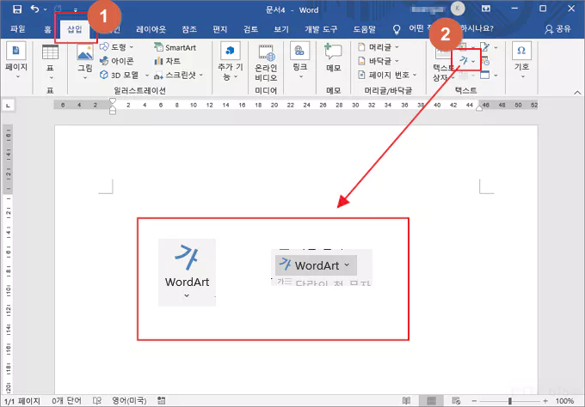Open the 도형 shapes dropdown
The image size is (585, 407).
click(116, 47)
